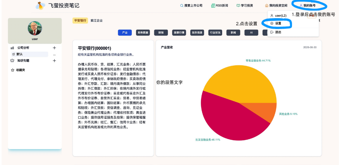
Task: Open the 财报 tab
Action: point(161,33)
